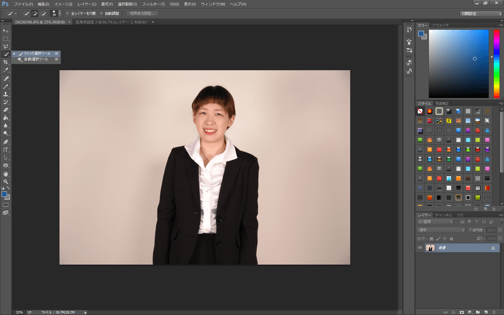Image resolution: width=504 pixels, height=315 pixels.
Task: Swap foreground and background colors
Action: [x=8, y=188]
